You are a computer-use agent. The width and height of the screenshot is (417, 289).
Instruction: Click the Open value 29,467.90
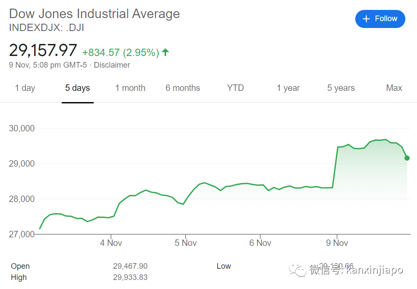(x=130, y=266)
